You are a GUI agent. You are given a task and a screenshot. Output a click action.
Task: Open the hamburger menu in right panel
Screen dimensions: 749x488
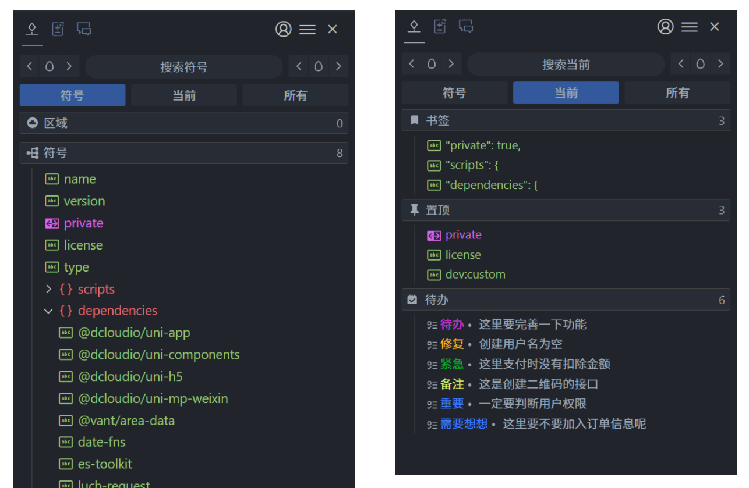[x=690, y=27]
